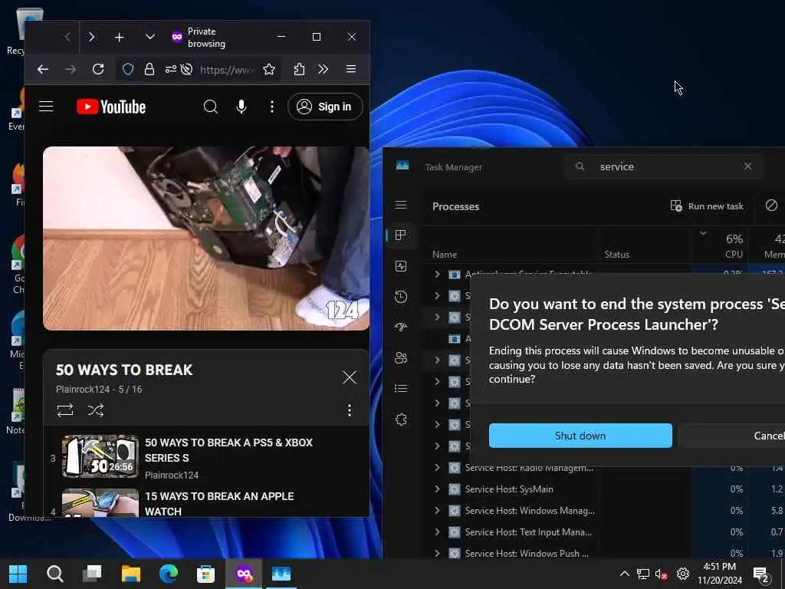The width and height of the screenshot is (785, 589).
Task: Show hidden system tray icons
Action: (624, 574)
